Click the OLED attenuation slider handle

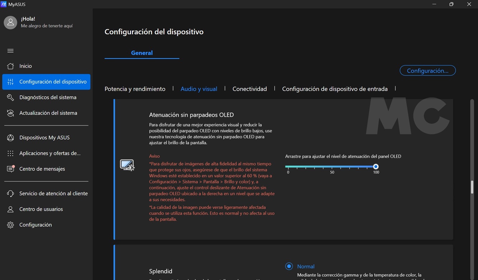coord(376,166)
